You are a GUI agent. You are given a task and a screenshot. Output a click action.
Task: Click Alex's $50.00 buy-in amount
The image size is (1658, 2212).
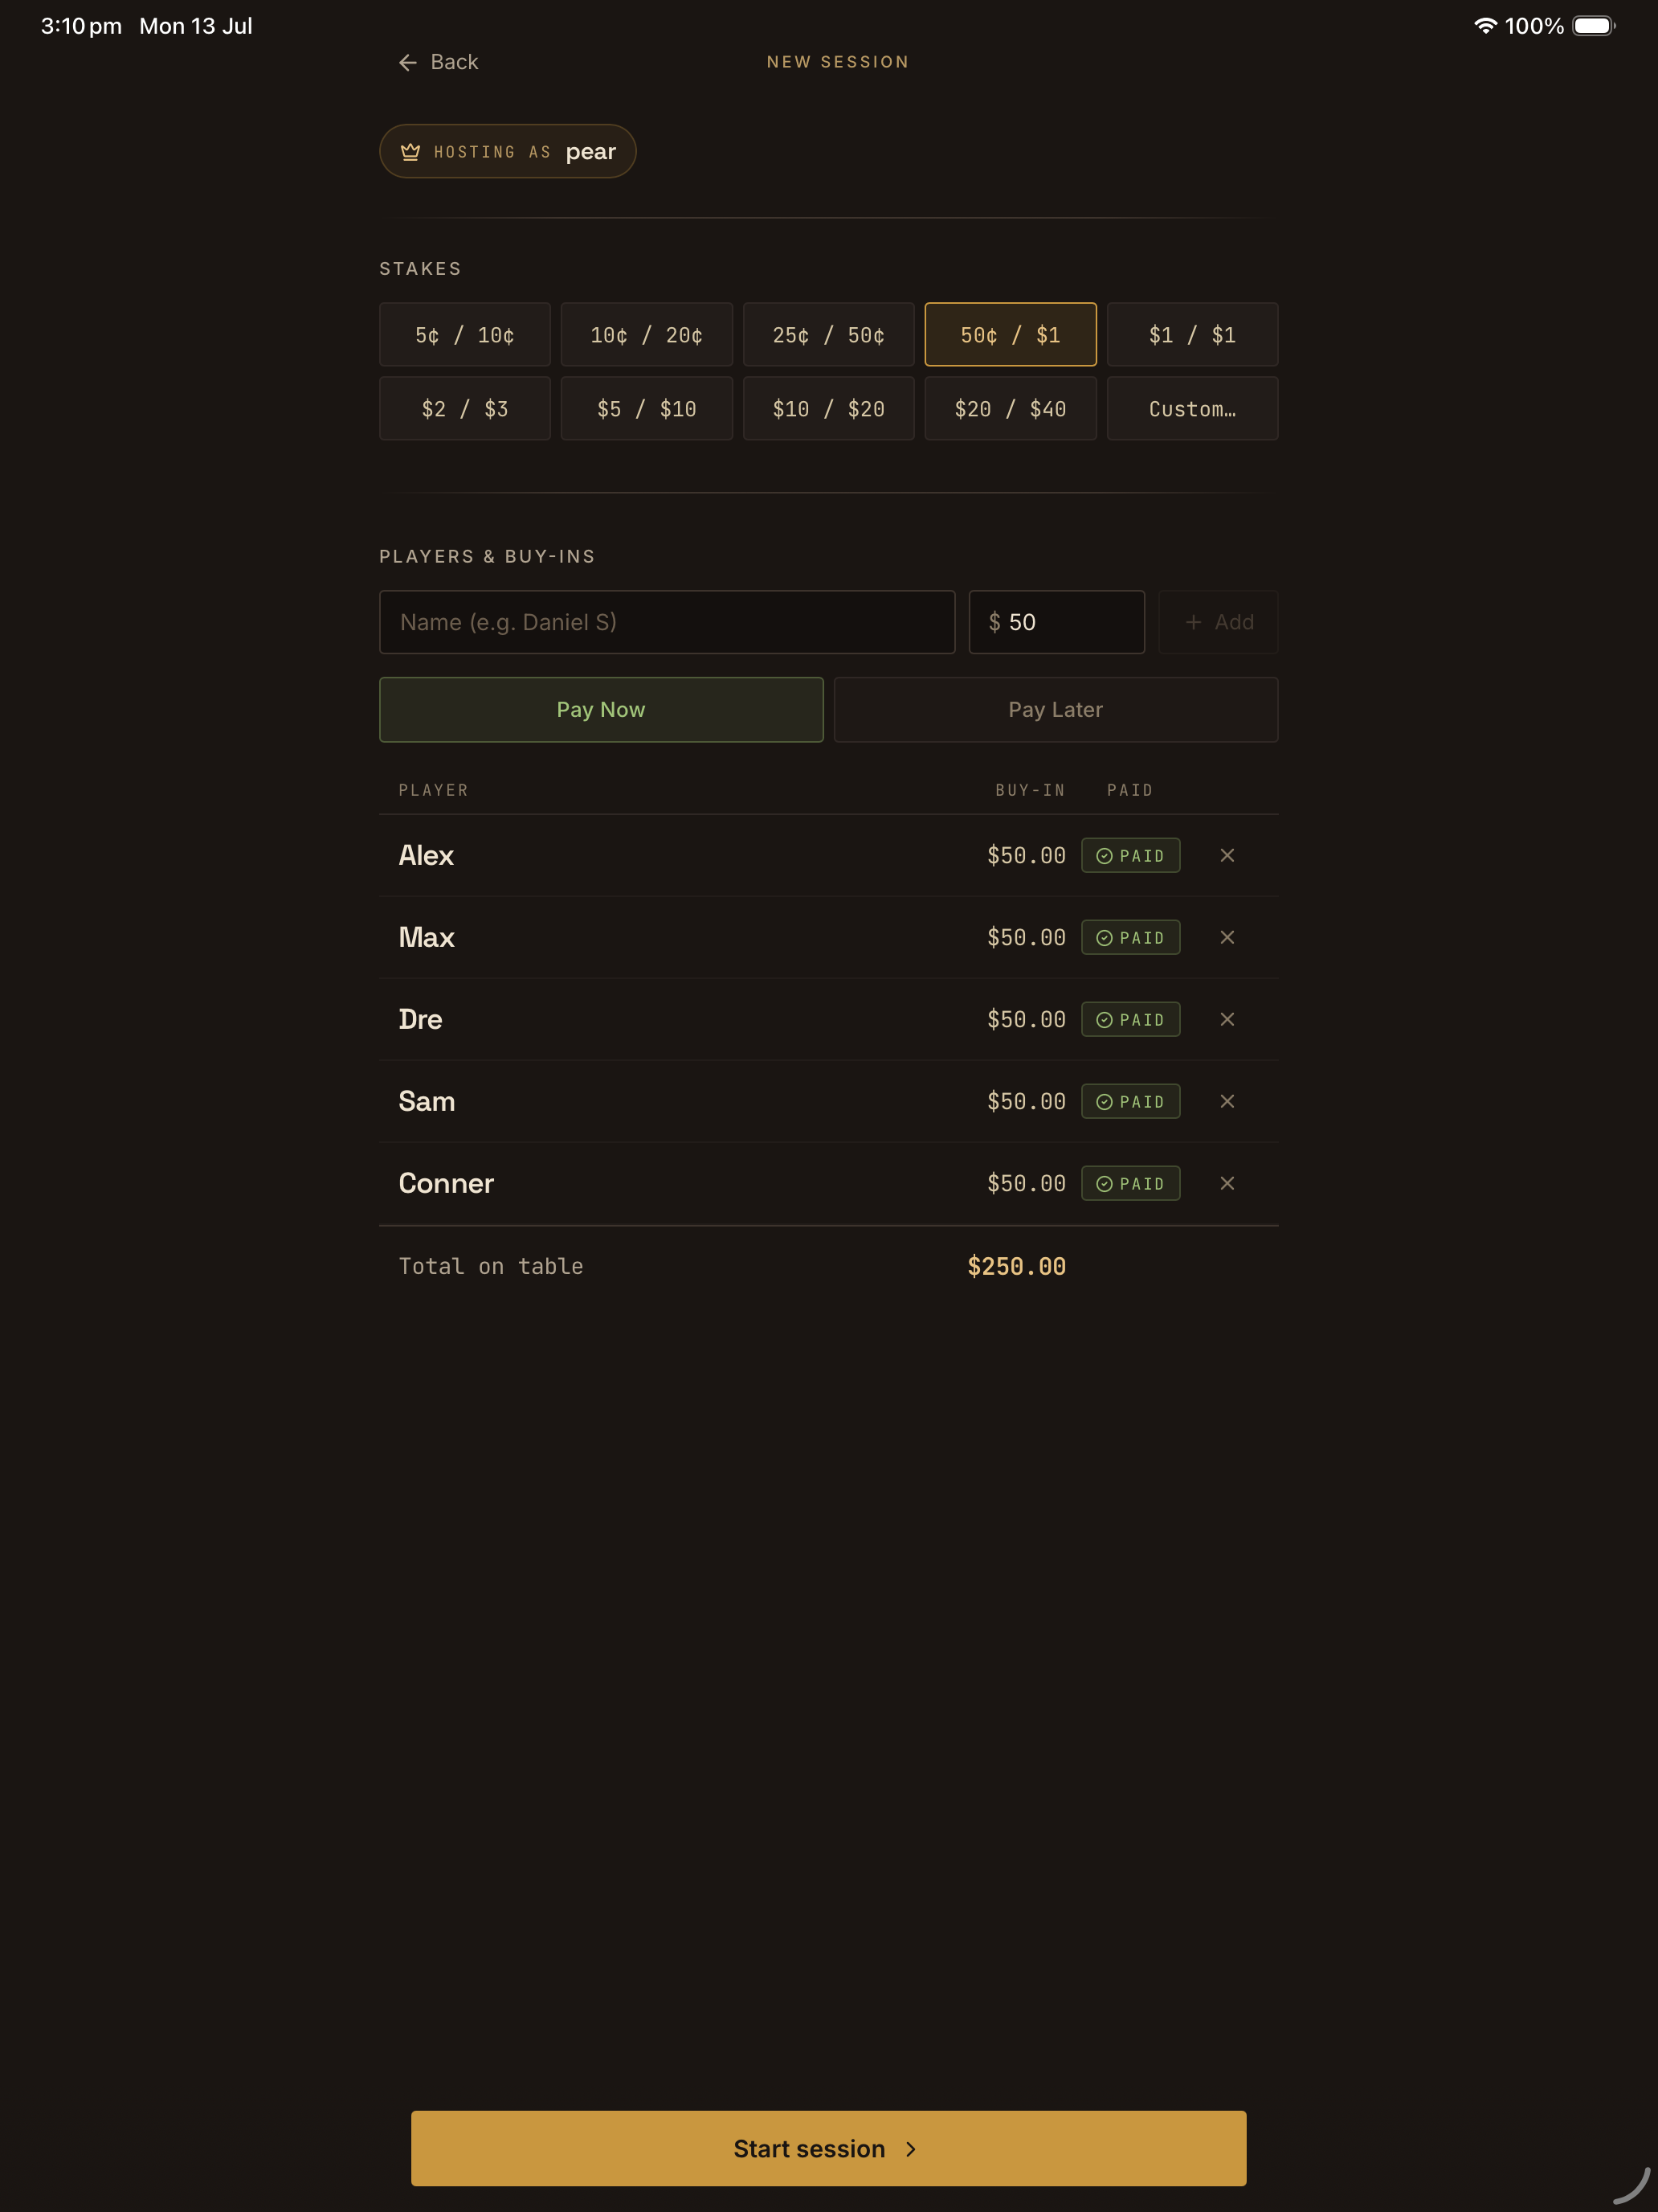1027,856
